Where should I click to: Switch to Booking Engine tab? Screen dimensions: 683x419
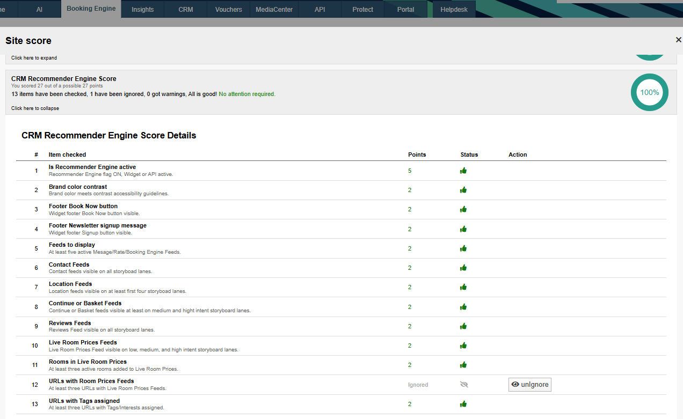[x=91, y=9]
